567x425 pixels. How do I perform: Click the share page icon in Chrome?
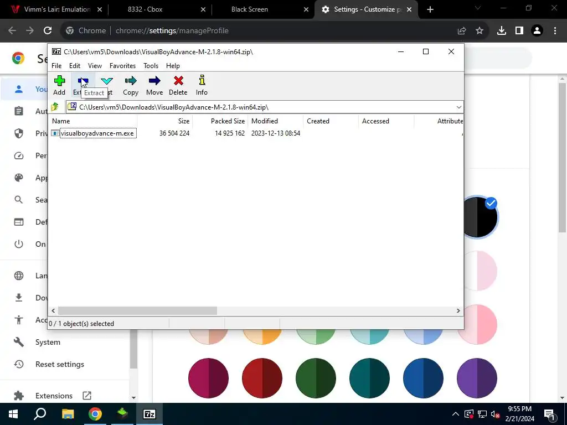[x=462, y=31]
